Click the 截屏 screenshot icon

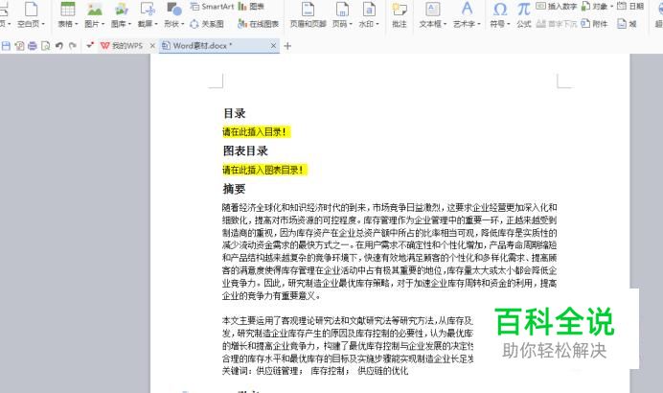(148, 9)
